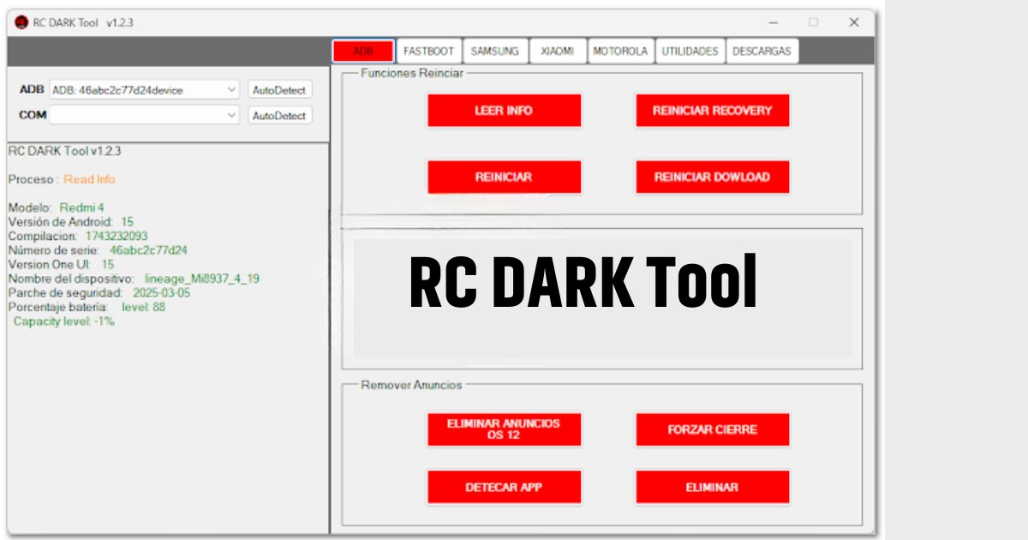Click the REINICIAR RECOVERY button
This screenshot has height=540, width=1028.
click(712, 111)
